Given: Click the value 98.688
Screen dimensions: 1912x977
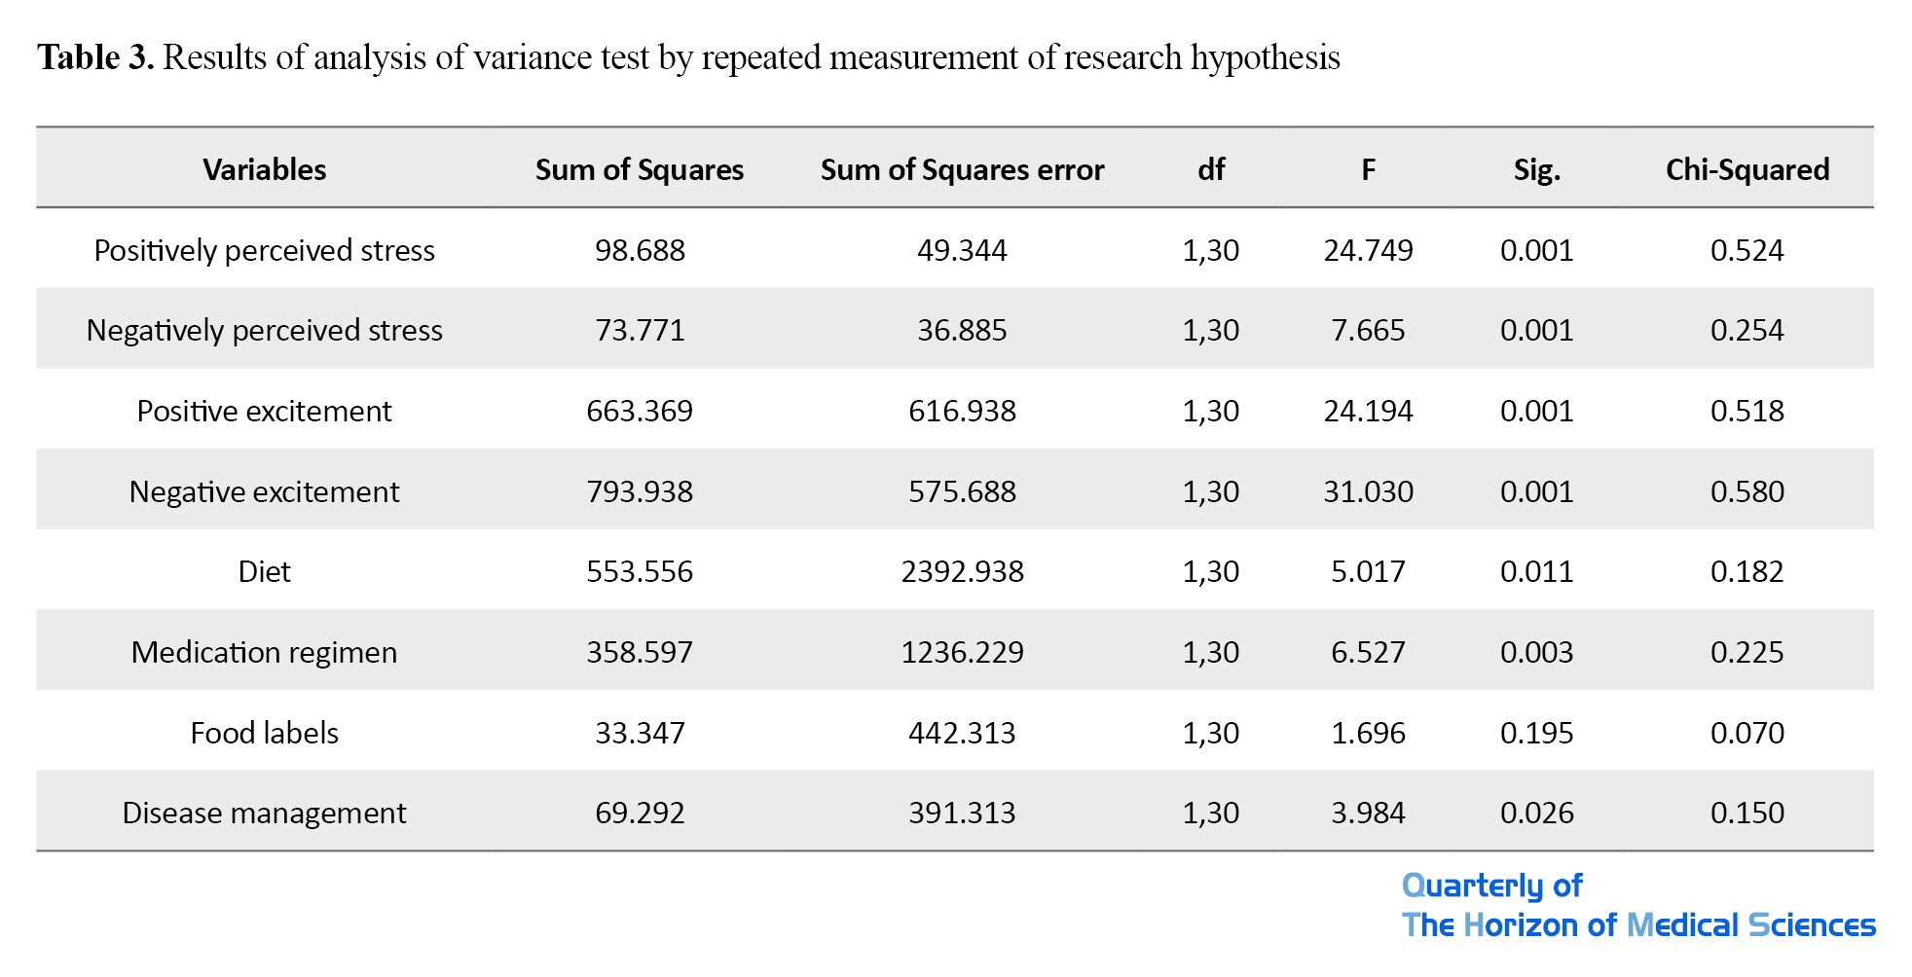Looking at the screenshot, I should tap(640, 250).
